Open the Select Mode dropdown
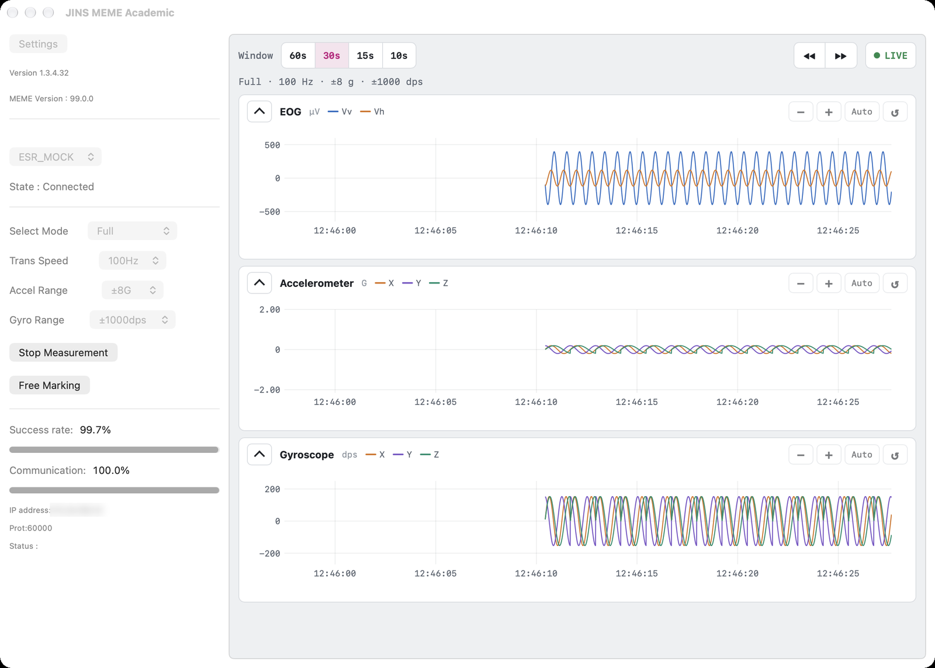The image size is (935, 668). 133,231
